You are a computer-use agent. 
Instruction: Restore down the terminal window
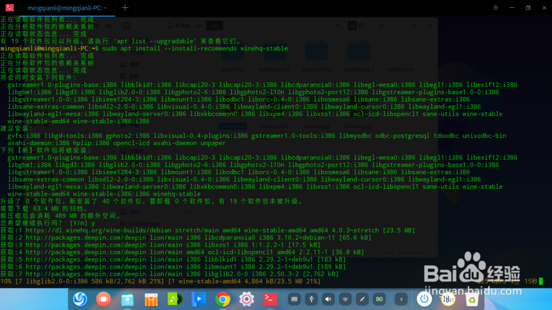528,7
